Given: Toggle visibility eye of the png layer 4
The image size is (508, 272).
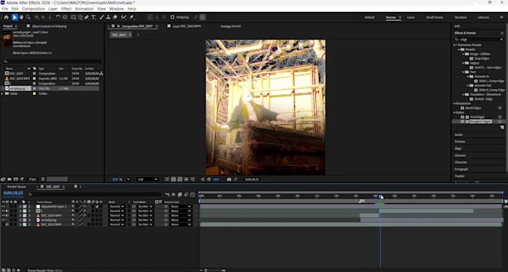Looking at the screenshot, I should (x=4, y=220).
